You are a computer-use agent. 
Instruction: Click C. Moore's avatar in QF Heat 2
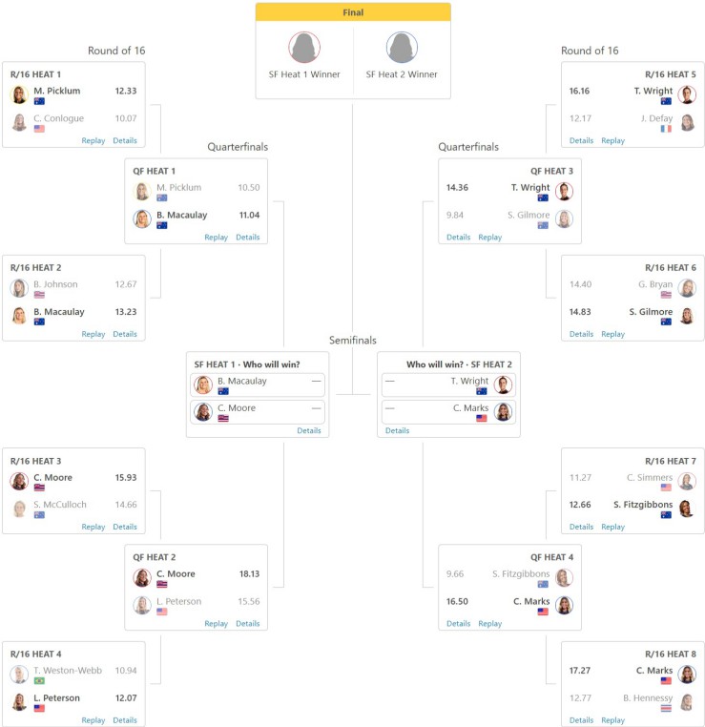coord(141,578)
